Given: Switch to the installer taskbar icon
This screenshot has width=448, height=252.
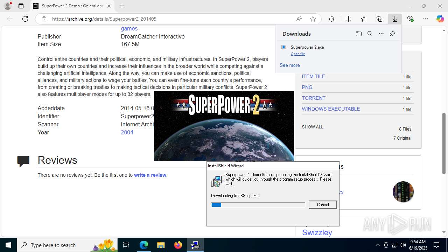Looking at the screenshot, I should pos(195,245).
